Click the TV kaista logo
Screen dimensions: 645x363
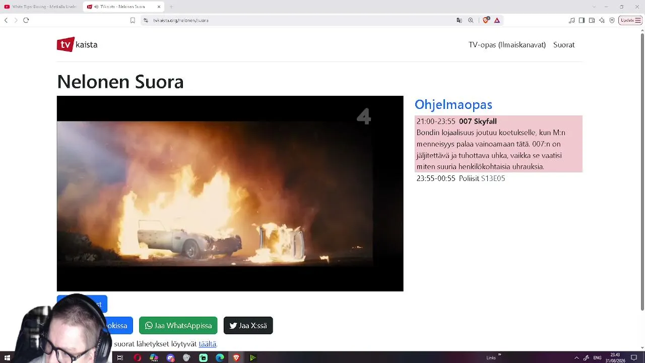pos(77,44)
